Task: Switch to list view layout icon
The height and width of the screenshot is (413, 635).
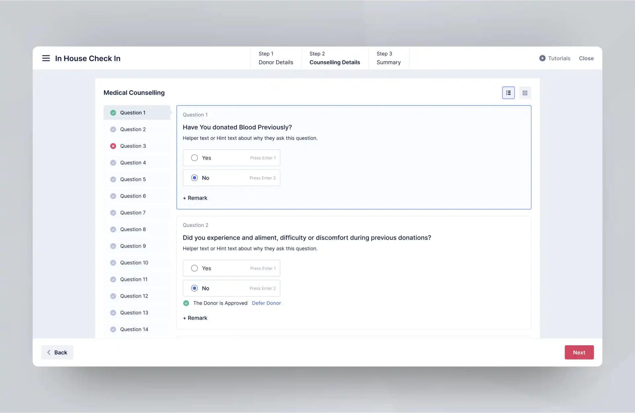Action: [x=508, y=93]
